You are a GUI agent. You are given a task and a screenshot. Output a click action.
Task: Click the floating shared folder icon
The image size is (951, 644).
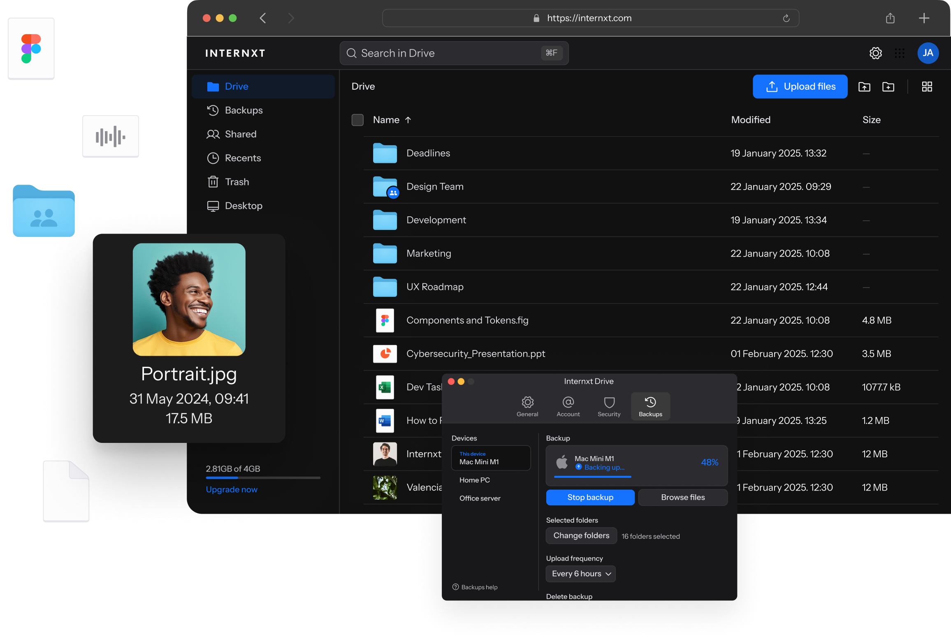(44, 211)
